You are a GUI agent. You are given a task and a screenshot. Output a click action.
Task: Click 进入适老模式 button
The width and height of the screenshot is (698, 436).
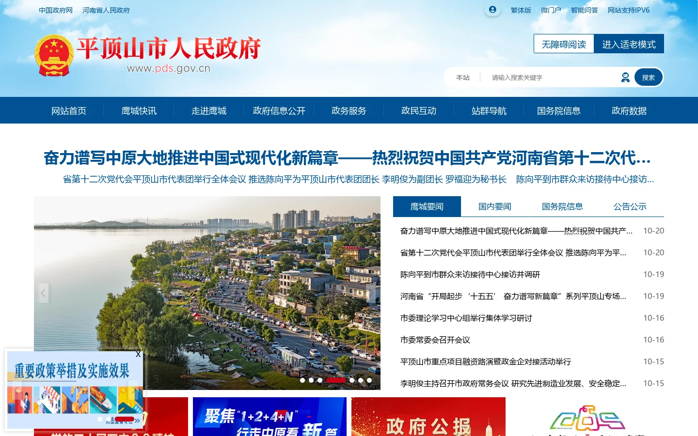click(x=629, y=44)
